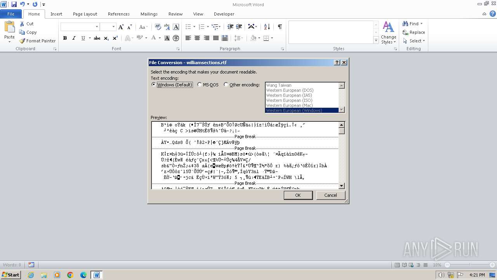Open the File tab
This screenshot has height=280, width=497.
click(x=11, y=14)
